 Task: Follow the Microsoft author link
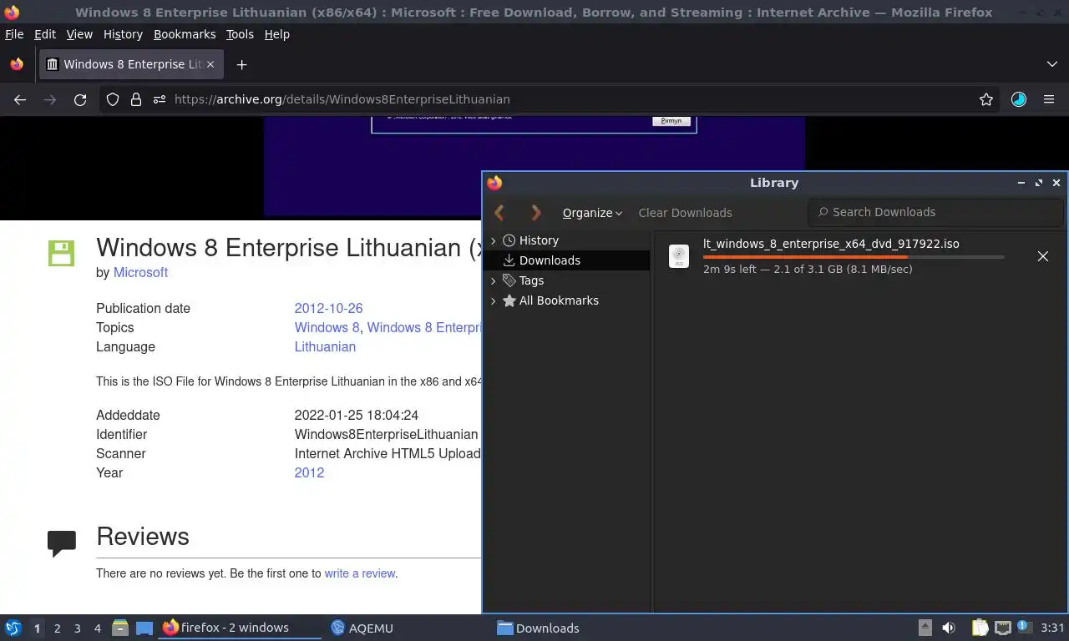tap(140, 273)
